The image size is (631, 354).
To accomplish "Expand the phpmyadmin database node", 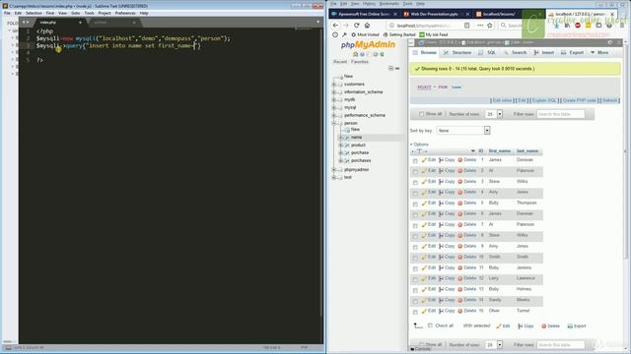I will (334, 170).
